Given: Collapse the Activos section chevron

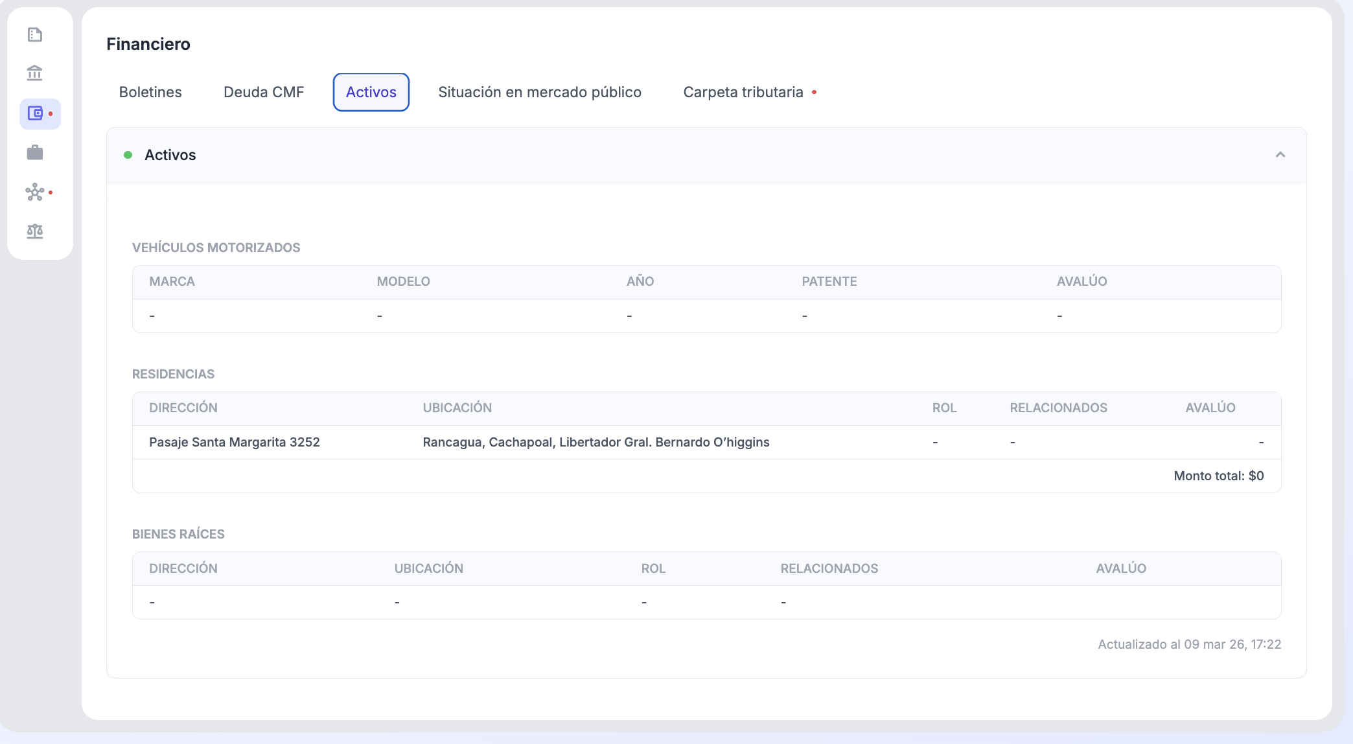Looking at the screenshot, I should 1280,155.
